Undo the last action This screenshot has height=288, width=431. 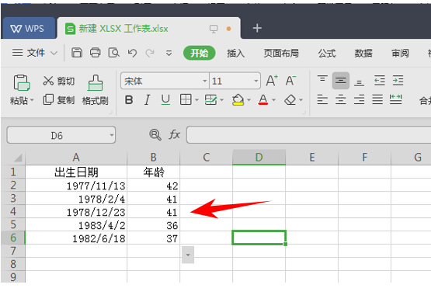click(132, 53)
